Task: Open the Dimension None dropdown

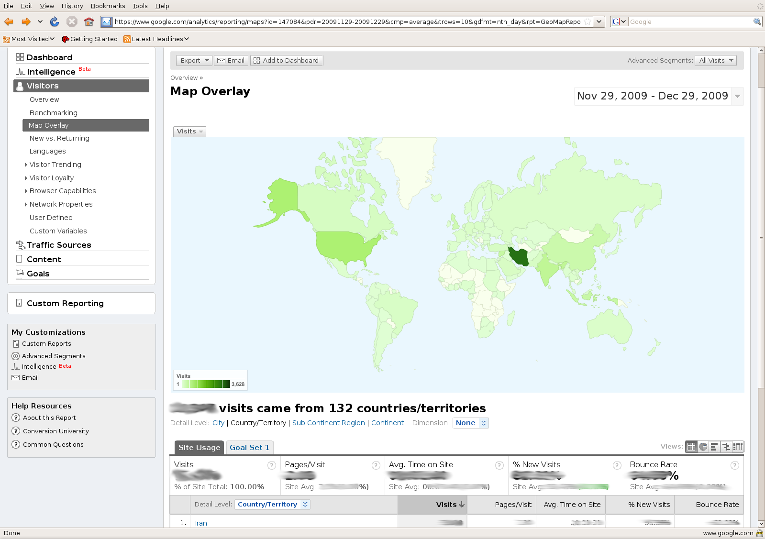Action: tap(471, 423)
